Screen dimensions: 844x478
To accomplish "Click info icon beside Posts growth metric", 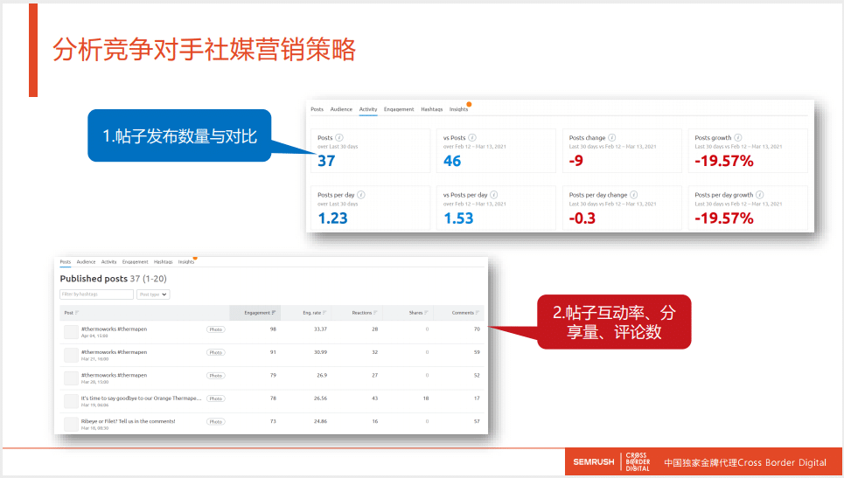I will [x=739, y=138].
